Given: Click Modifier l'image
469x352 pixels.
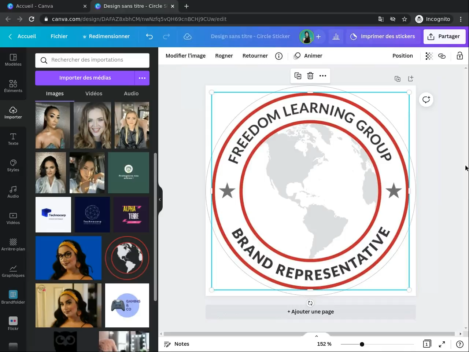Looking at the screenshot, I should click(x=185, y=56).
